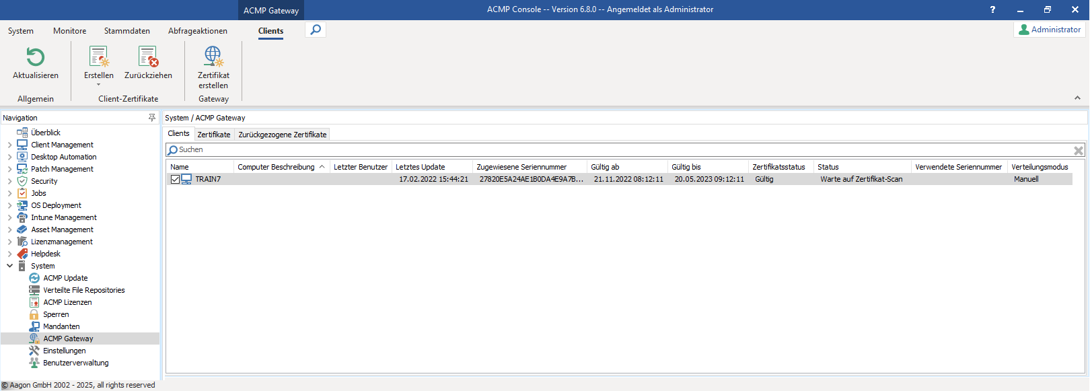
Task: Open the Zurückgezogene Zertifikate tab
Action: click(x=283, y=135)
